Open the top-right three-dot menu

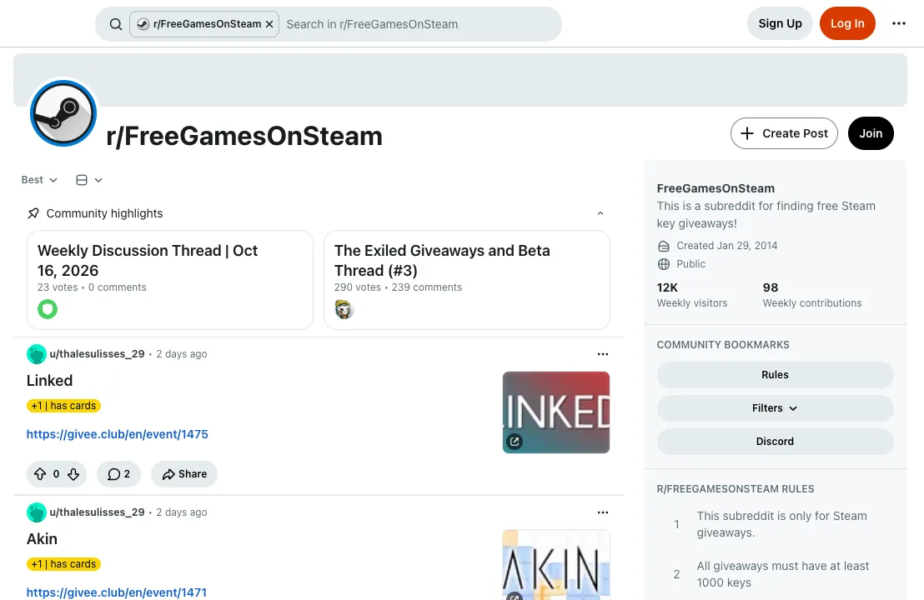click(x=898, y=23)
